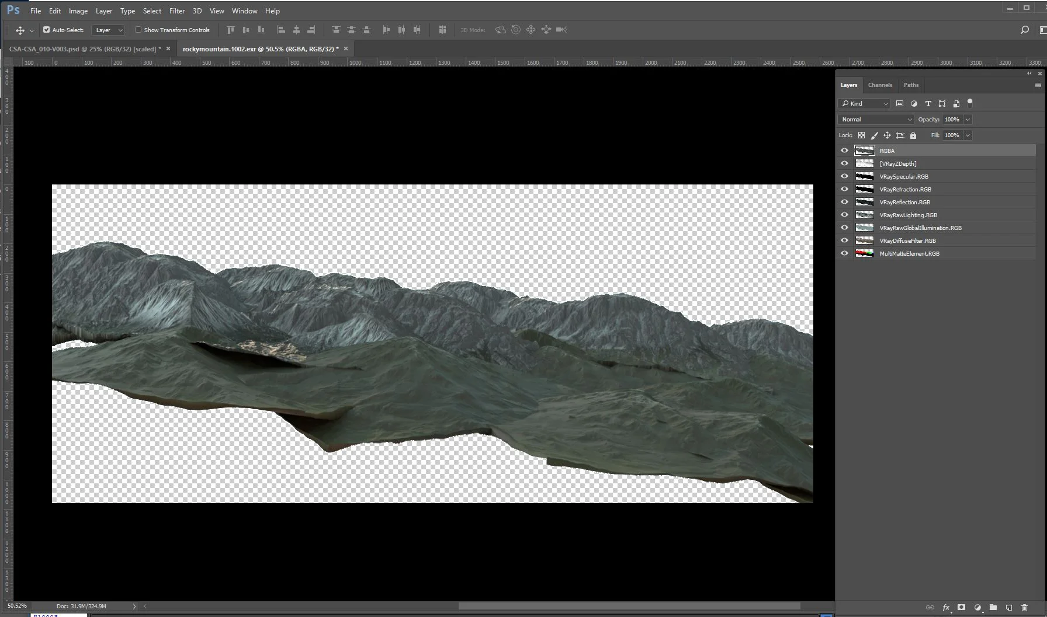Add a new layer at panel bottom

[x=1010, y=607]
